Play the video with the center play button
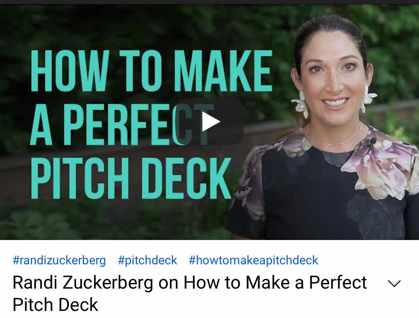 (x=209, y=122)
